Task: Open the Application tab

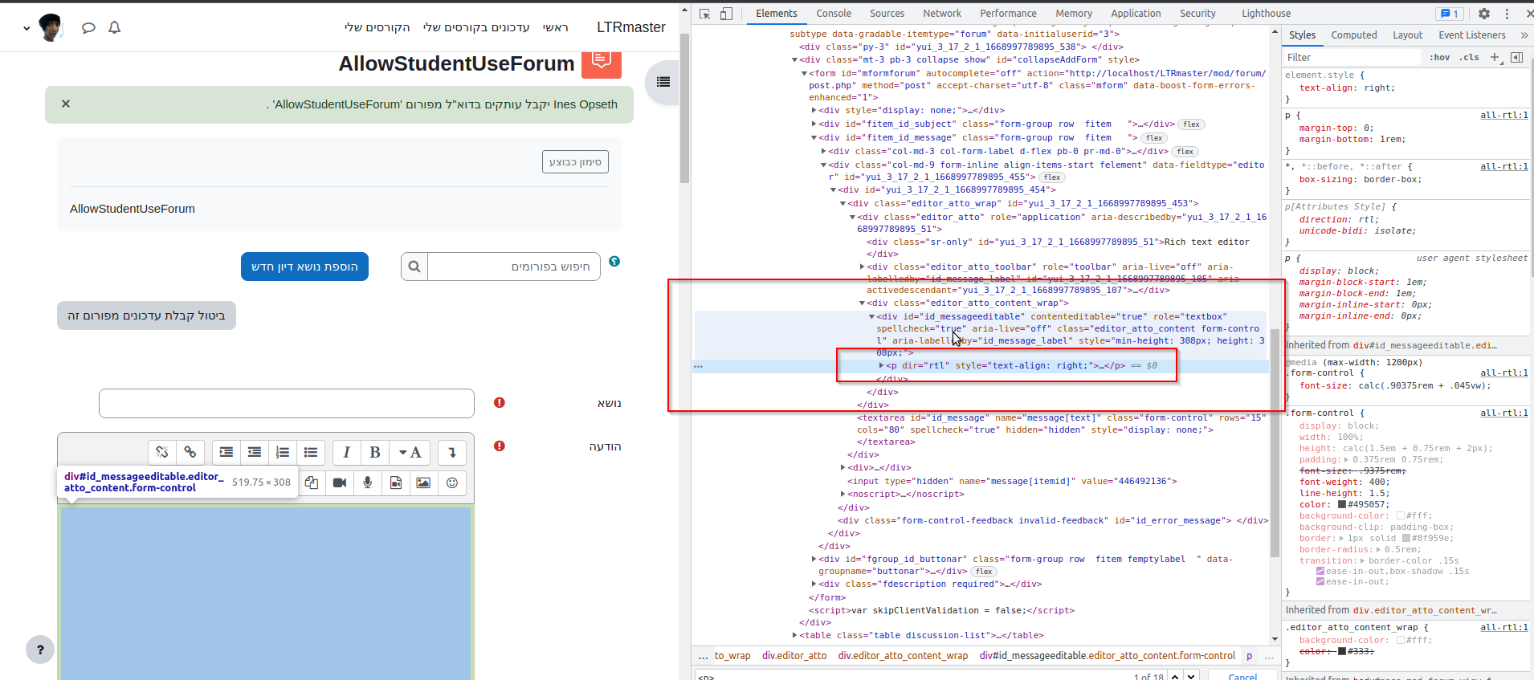Action: [1136, 14]
